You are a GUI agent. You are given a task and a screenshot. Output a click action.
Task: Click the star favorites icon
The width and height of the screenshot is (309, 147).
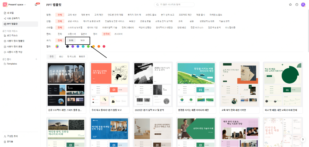(290, 5)
